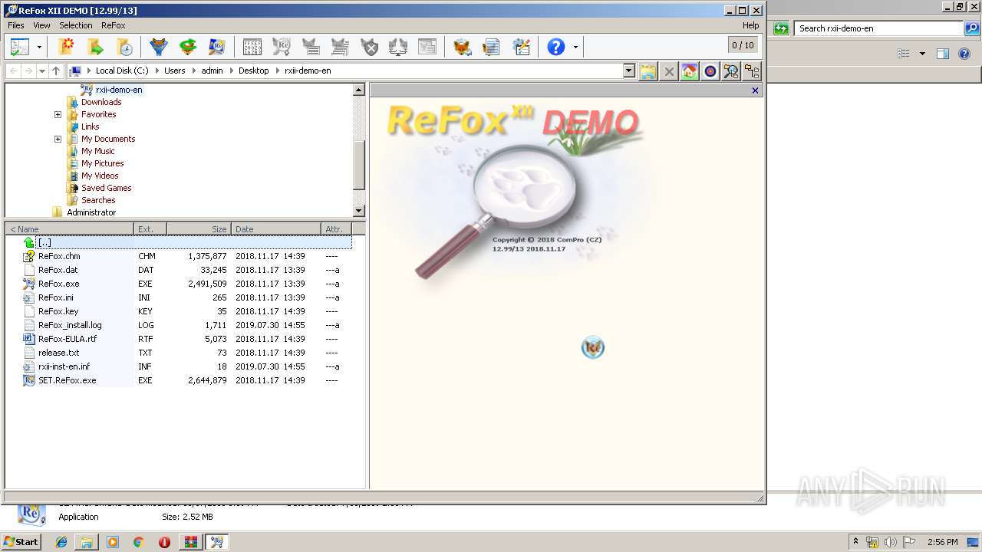Screen dimensions: 982x552
Task: Click the folder with red star icon
Action: pos(67,47)
